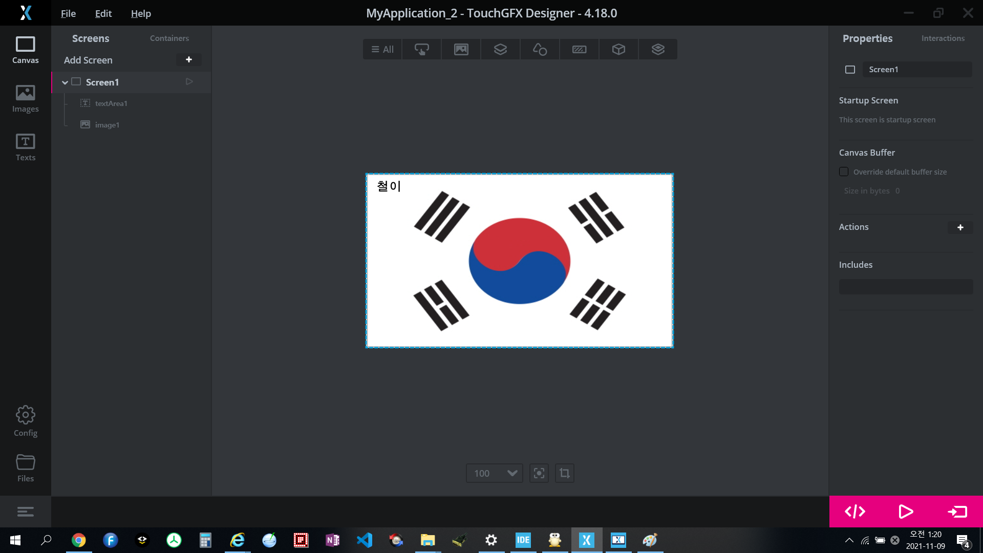This screenshot has height=553, width=983.
Task: Open the Edit menu
Action: (x=103, y=13)
